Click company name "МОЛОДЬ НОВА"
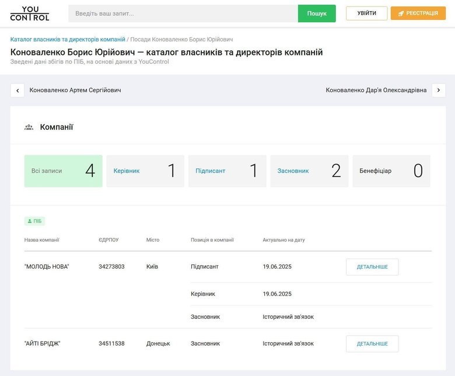Viewport: 455px width, 376px height. click(47, 267)
